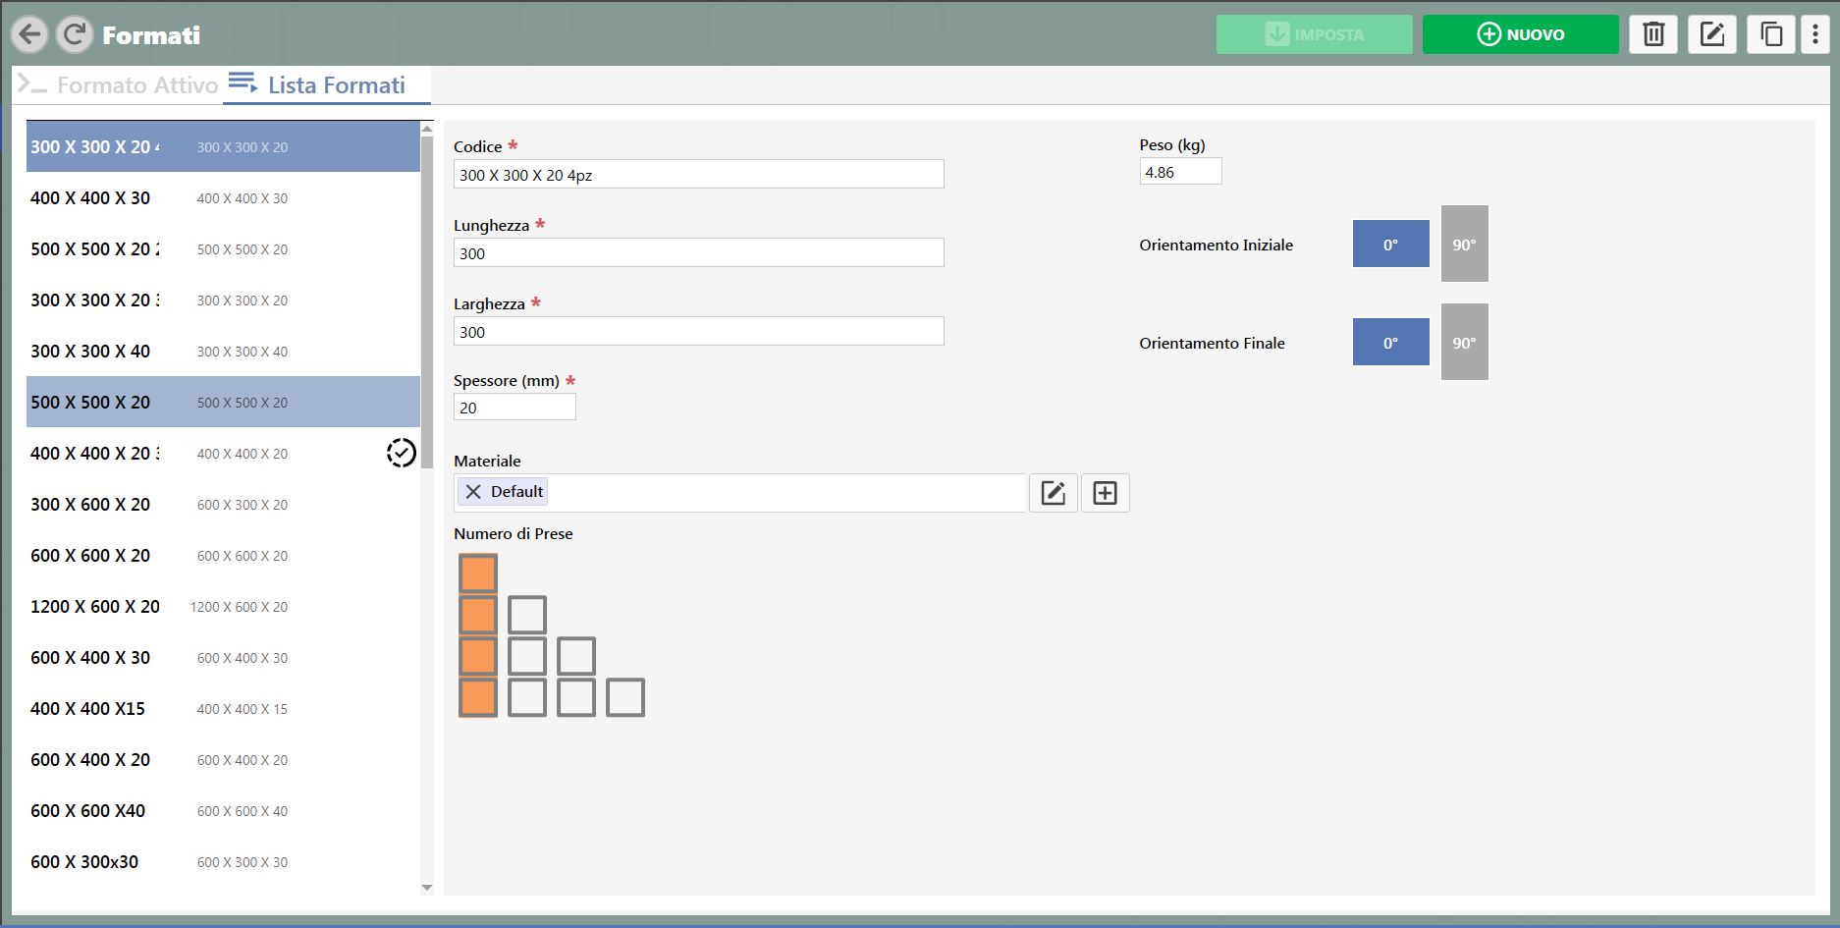Click the Materiale tag field
The width and height of the screenshot is (1840, 928).
[x=740, y=493]
